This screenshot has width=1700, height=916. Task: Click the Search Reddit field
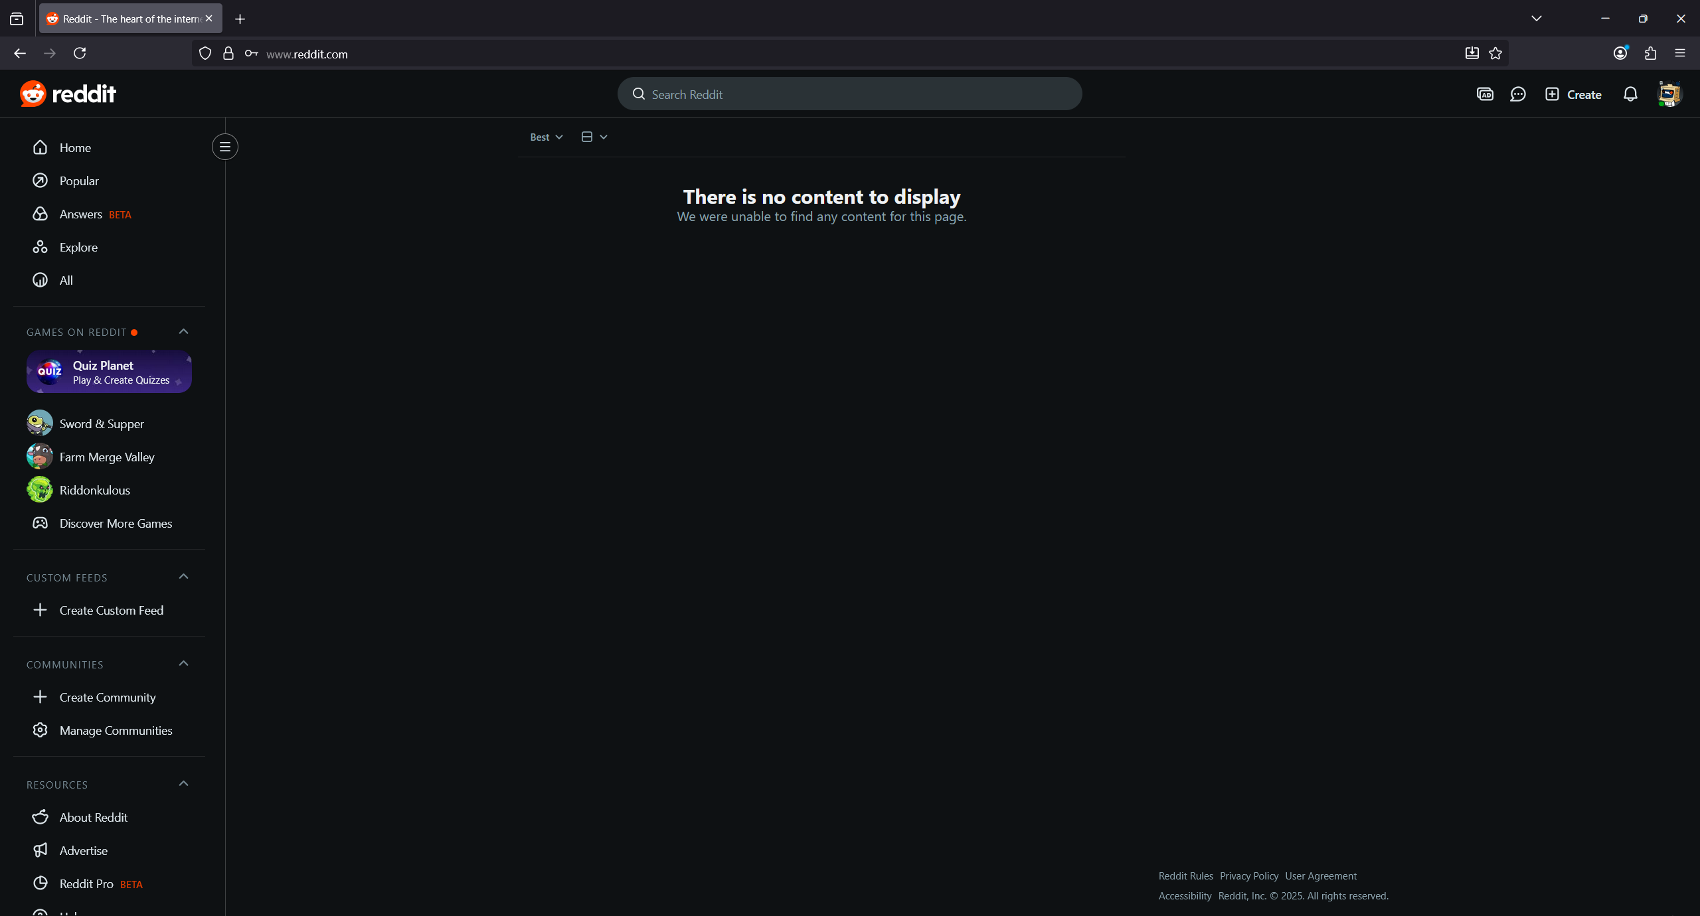click(x=849, y=94)
